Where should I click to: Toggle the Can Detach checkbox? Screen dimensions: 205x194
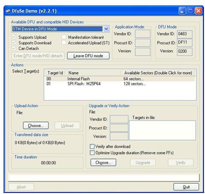coord(14,48)
